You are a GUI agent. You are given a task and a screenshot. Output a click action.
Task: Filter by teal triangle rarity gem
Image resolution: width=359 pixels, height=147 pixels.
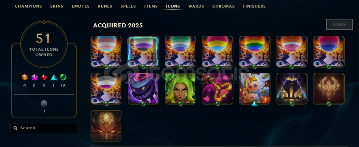[x=54, y=77]
